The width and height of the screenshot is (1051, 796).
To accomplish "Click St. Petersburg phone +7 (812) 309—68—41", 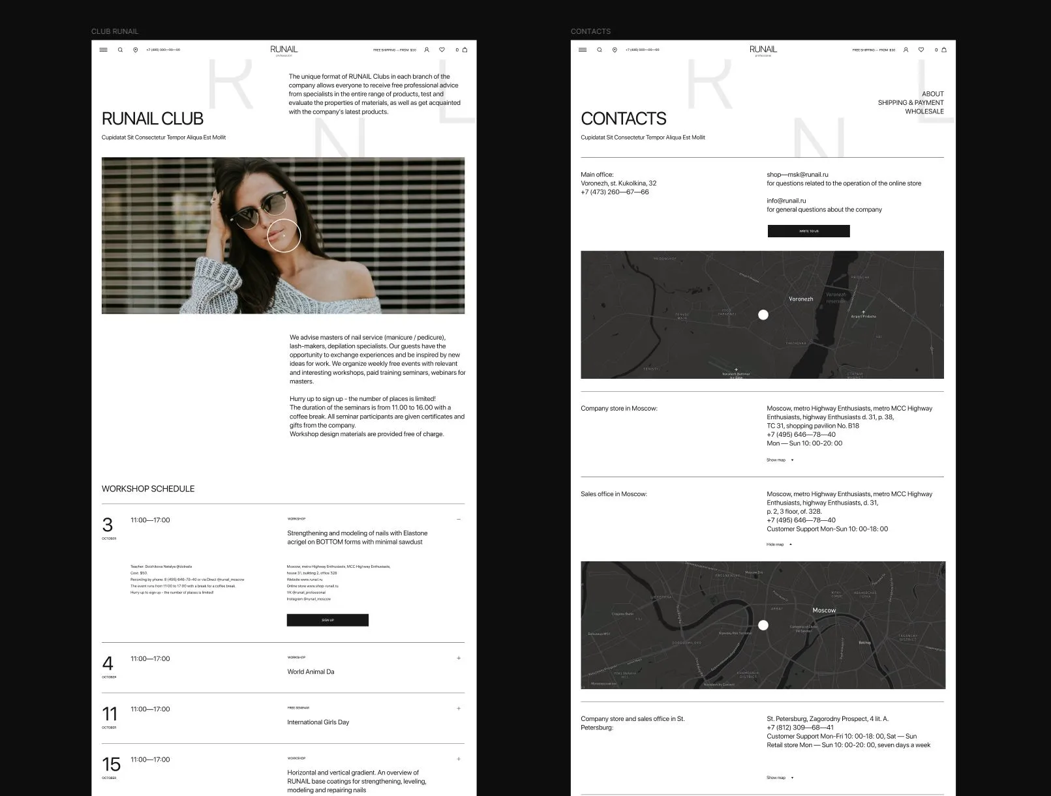I will [800, 728].
